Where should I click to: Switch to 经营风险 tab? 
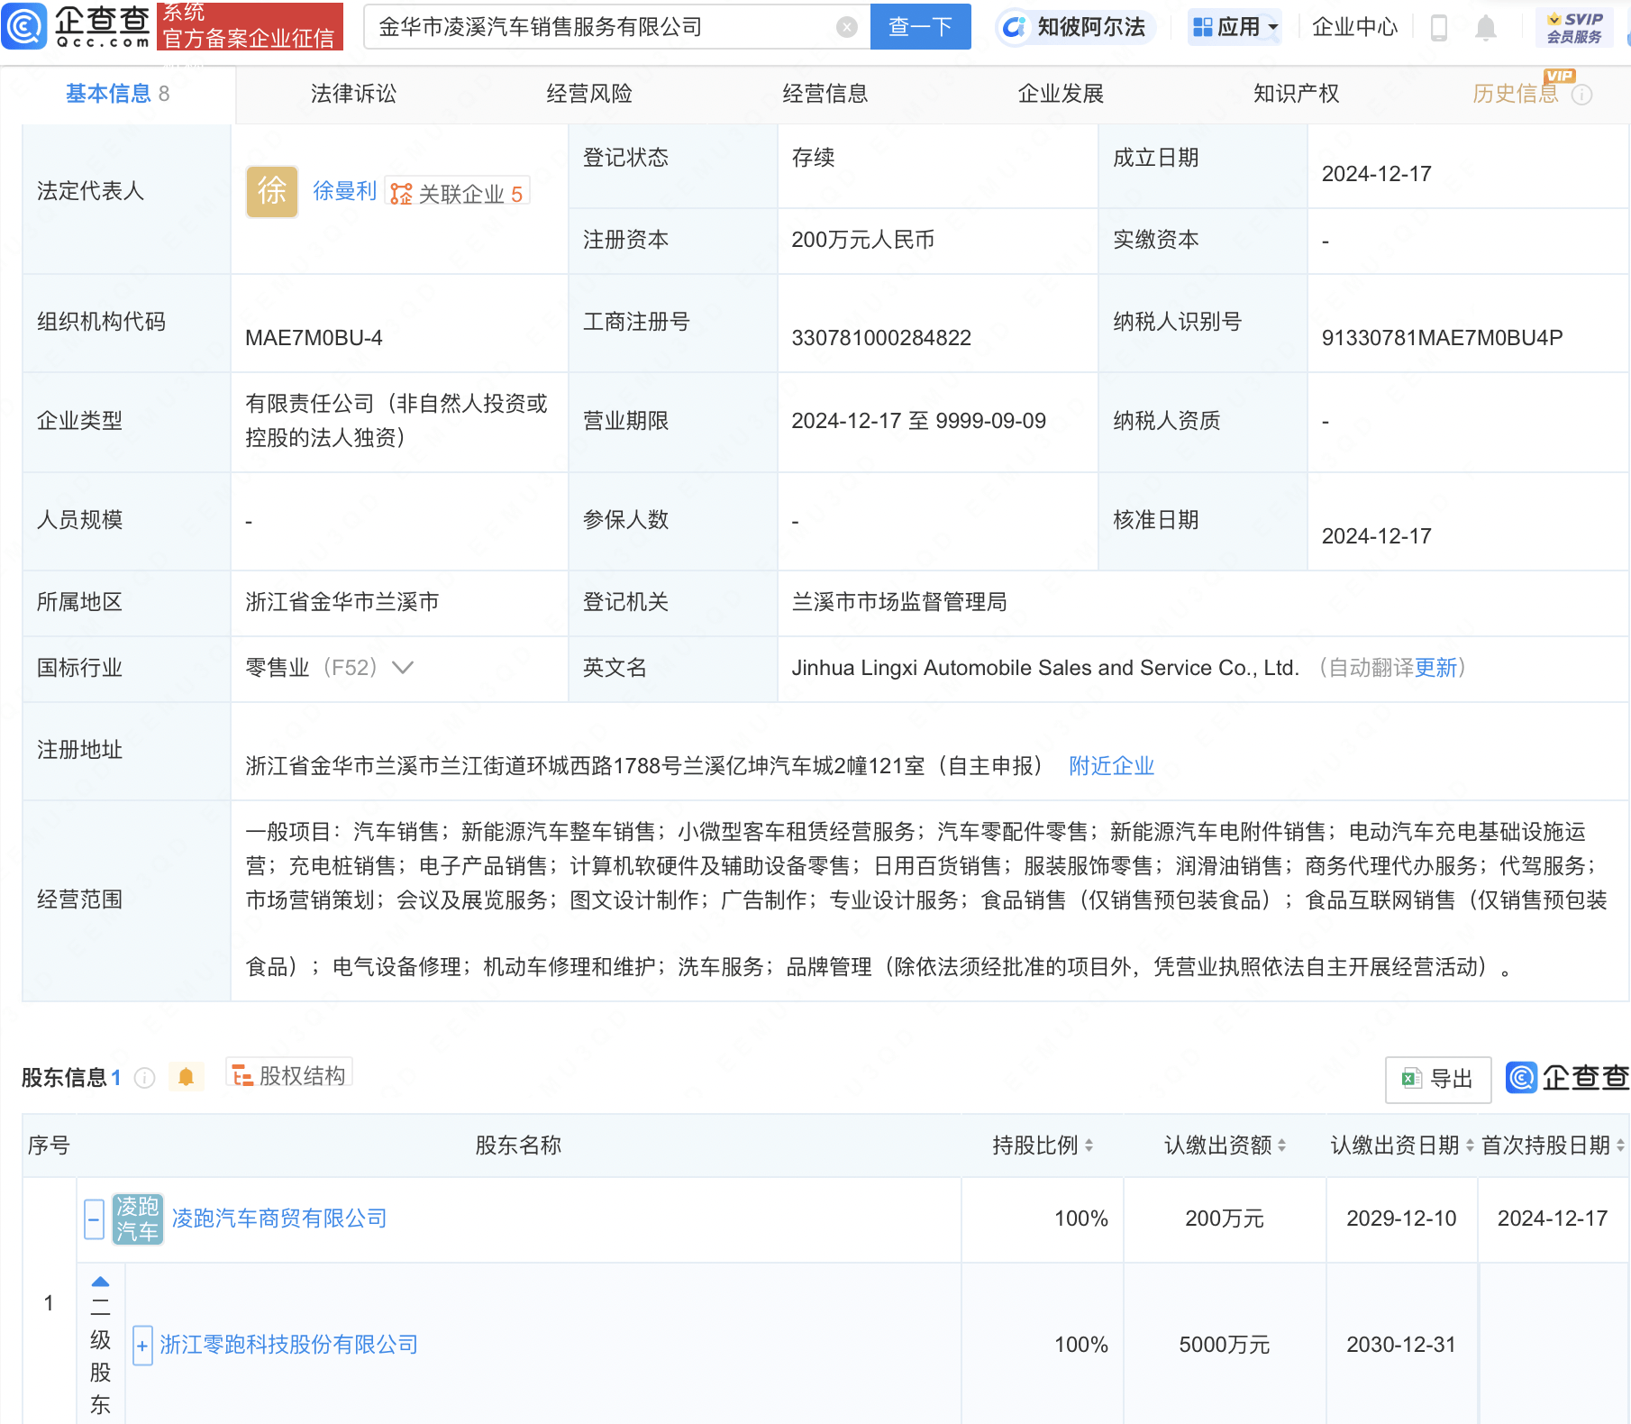589,94
